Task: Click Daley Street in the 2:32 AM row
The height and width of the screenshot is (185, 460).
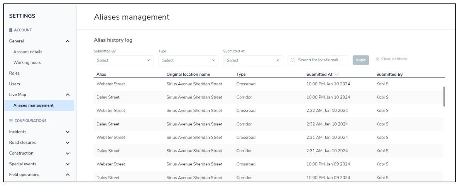Action: tap(108, 124)
